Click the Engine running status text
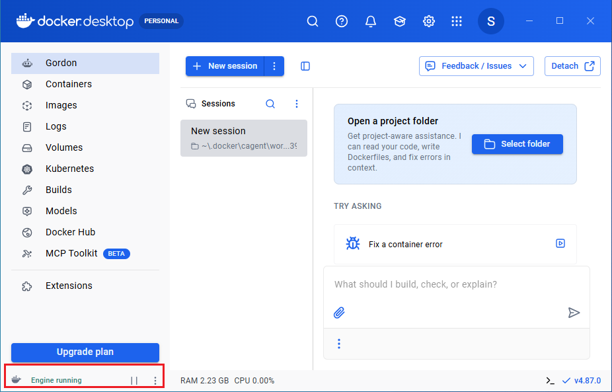The height and width of the screenshot is (392, 612). pyautogui.click(x=57, y=380)
